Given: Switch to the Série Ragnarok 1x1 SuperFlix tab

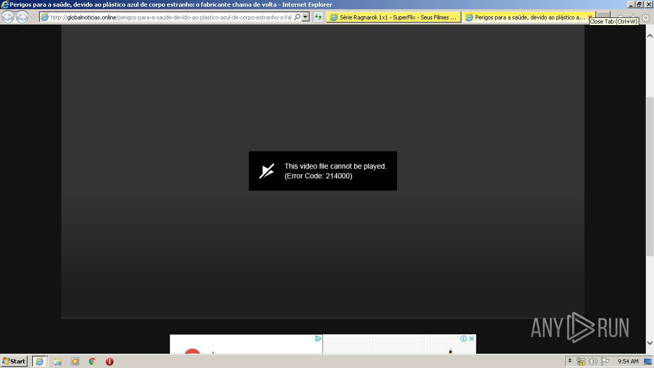Looking at the screenshot, I should [x=393, y=17].
